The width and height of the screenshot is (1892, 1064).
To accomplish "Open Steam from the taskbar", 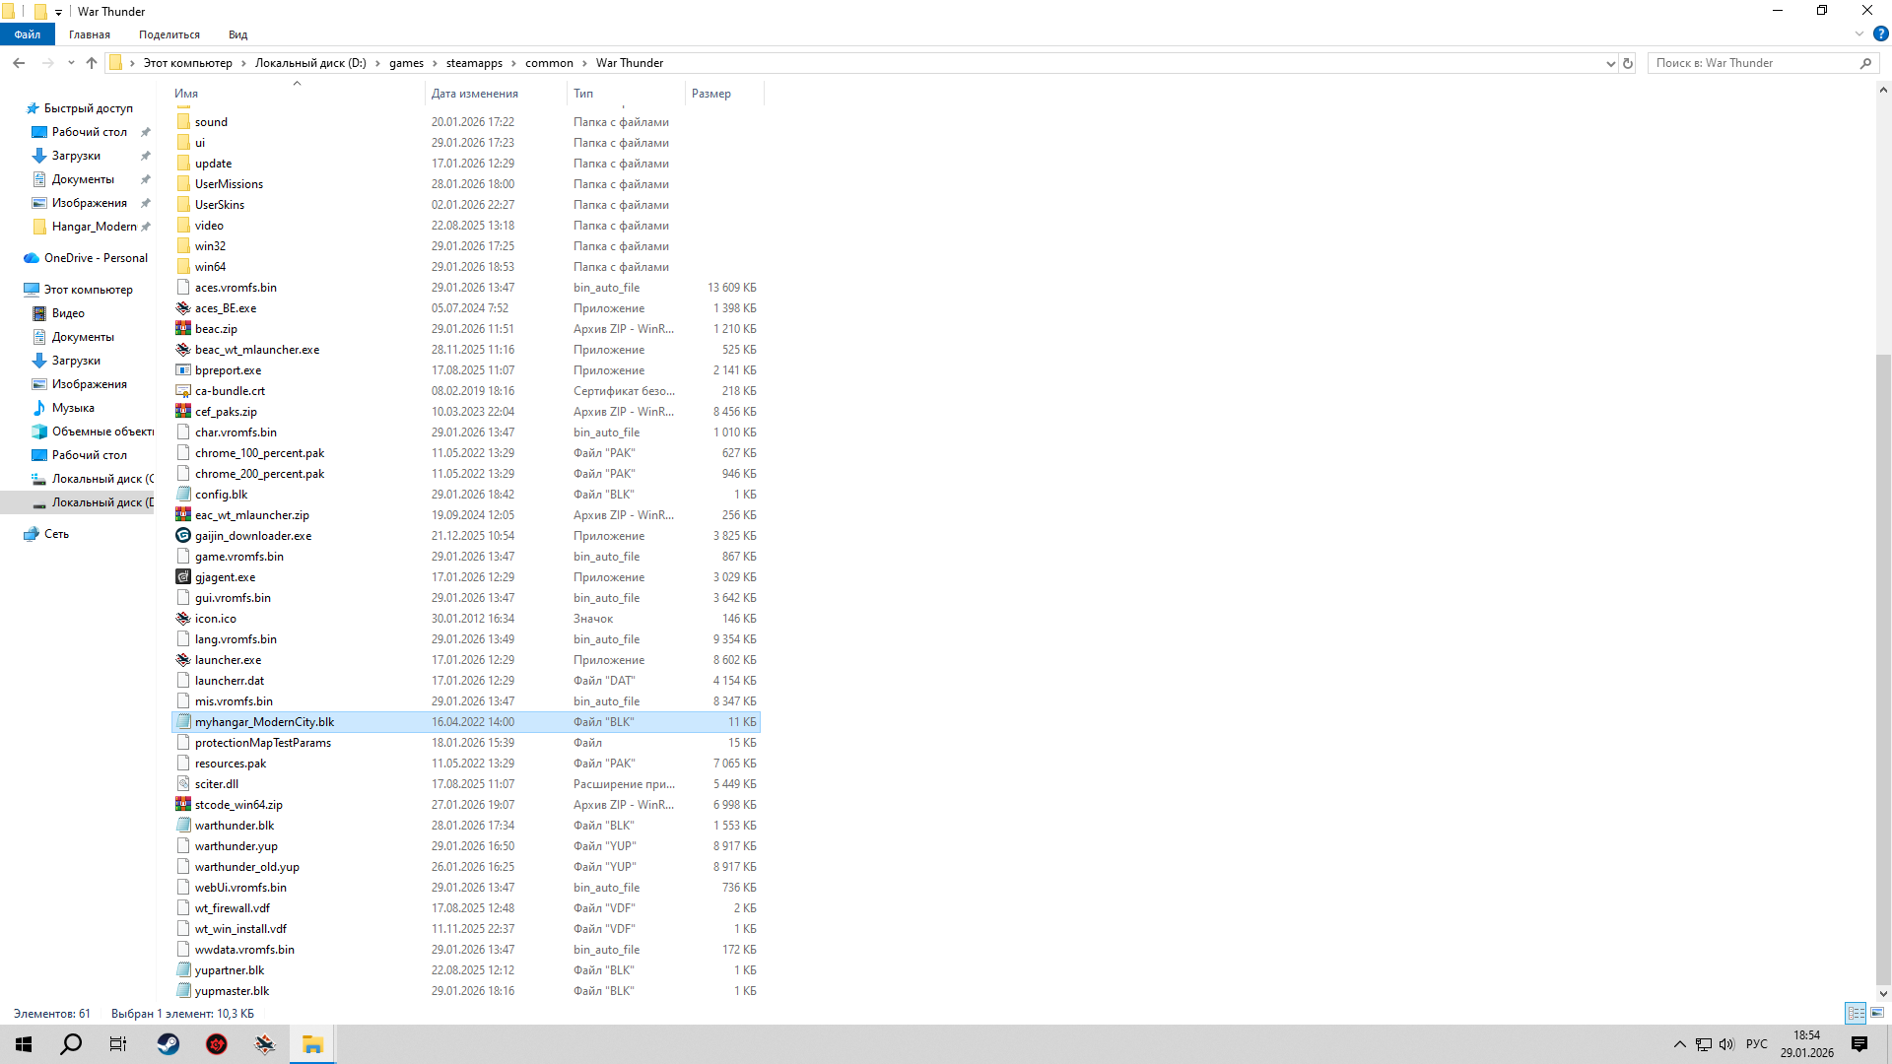I will [x=169, y=1044].
